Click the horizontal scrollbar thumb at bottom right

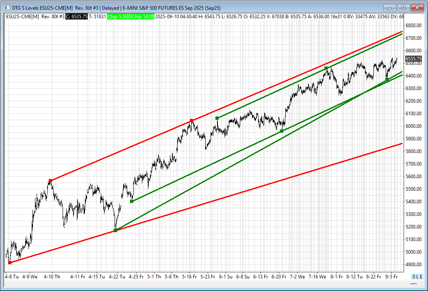tap(413, 284)
